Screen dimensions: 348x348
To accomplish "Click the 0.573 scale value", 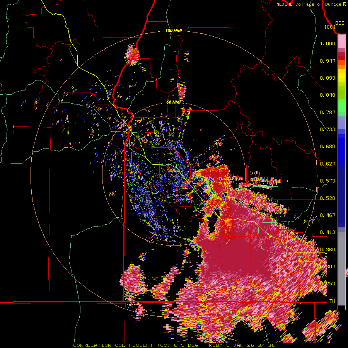I will pos(328,181).
